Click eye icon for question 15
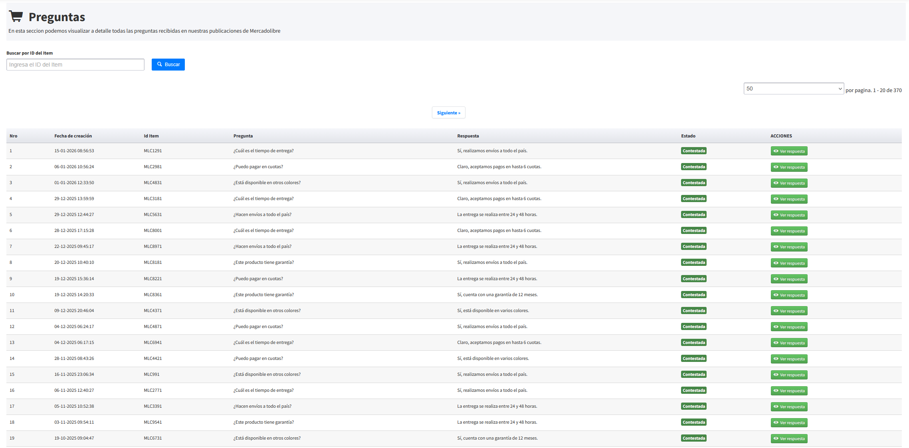The height and width of the screenshot is (448, 909). click(x=776, y=375)
